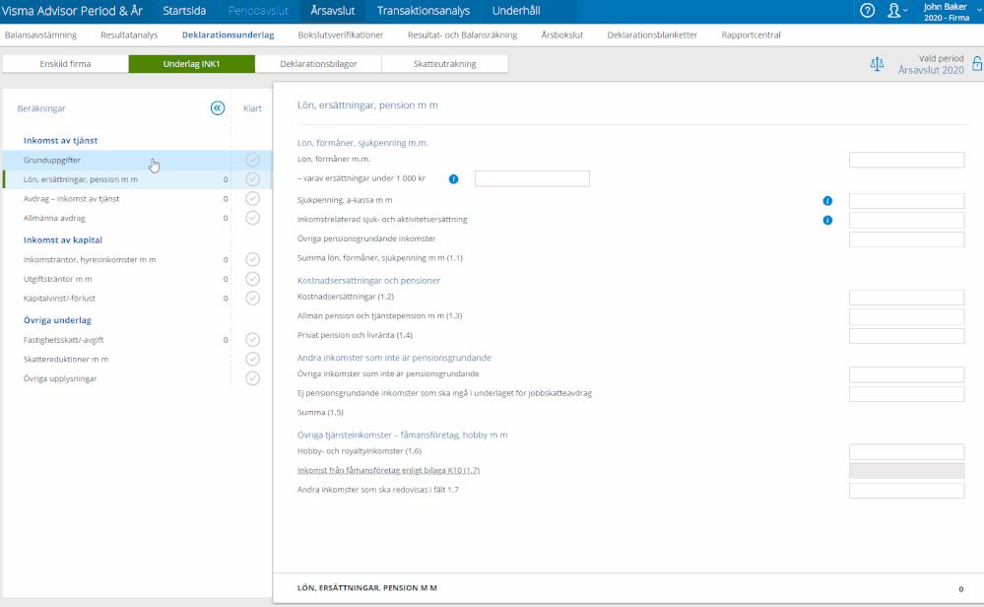Image resolution: width=984 pixels, height=607 pixels.
Task: Open link Inkomst från fåmansföretag enligt bilaga K10
Action: 388,470
